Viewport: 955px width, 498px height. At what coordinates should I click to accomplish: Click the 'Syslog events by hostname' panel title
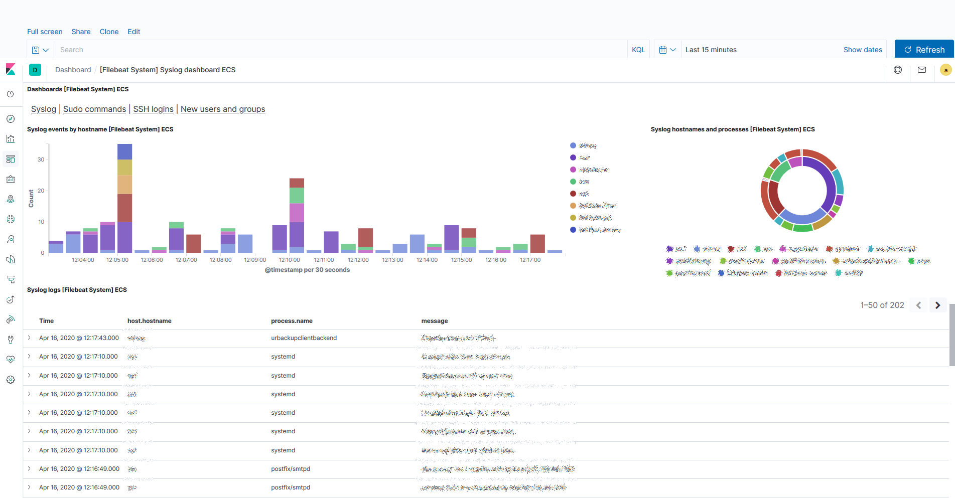(x=100, y=129)
